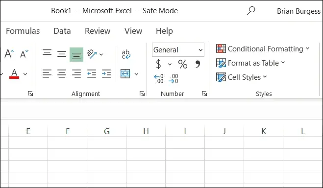Click the Merge & Center icon
Viewport: 323px width, 188px height.
tap(125, 74)
